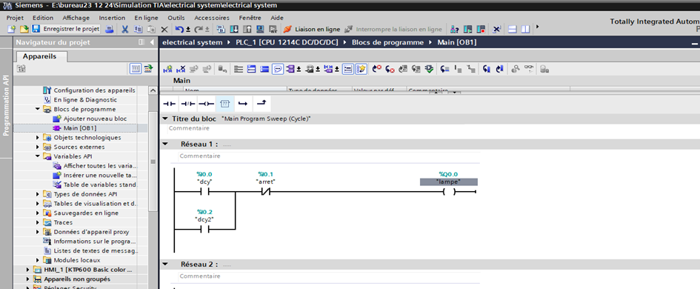Open the Accessoires menu
Screen dimensions: 700x289
pos(212,18)
